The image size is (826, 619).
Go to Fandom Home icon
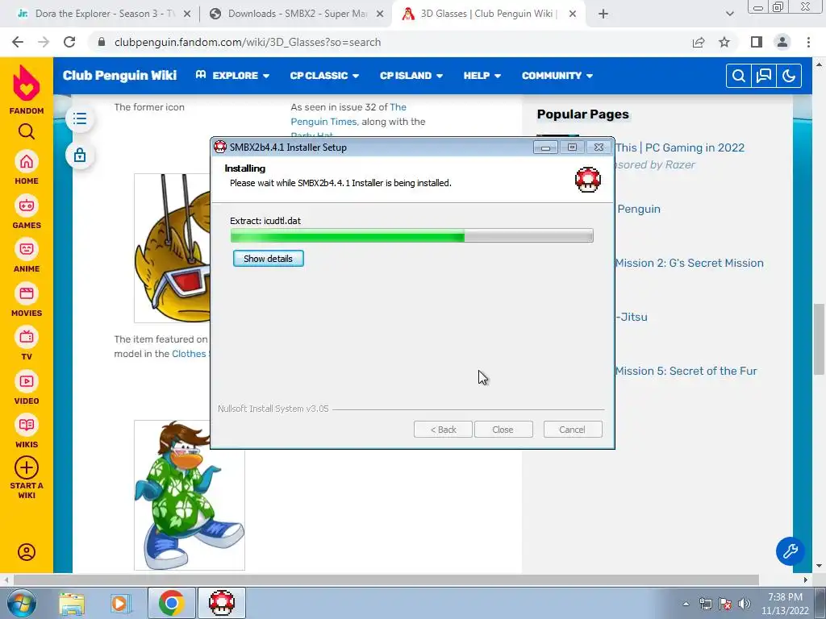(x=27, y=161)
